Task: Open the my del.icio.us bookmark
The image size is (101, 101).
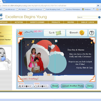Action: [9, 9]
